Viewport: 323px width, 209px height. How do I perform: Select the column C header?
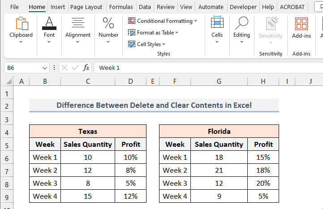(x=88, y=81)
